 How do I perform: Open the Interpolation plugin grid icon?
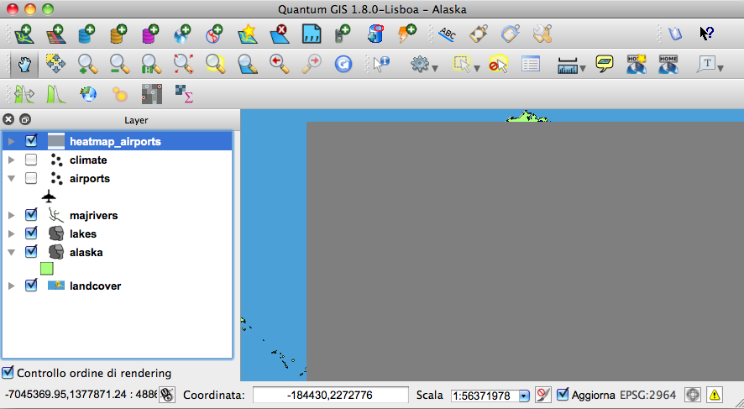click(x=152, y=94)
